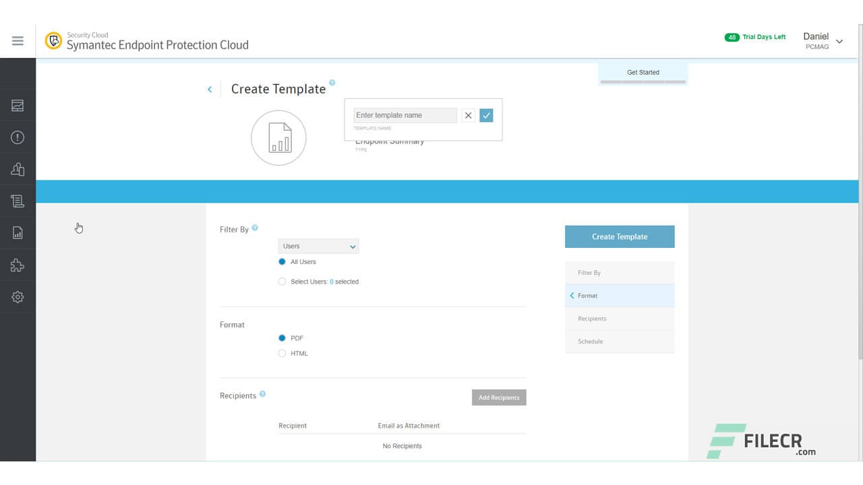Expand the Users filter dropdown

tap(318, 247)
